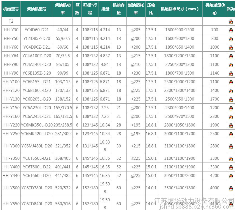Select model cell HH-Y30
The height and width of the screenshot is (210, 236).
click(11, 30)
